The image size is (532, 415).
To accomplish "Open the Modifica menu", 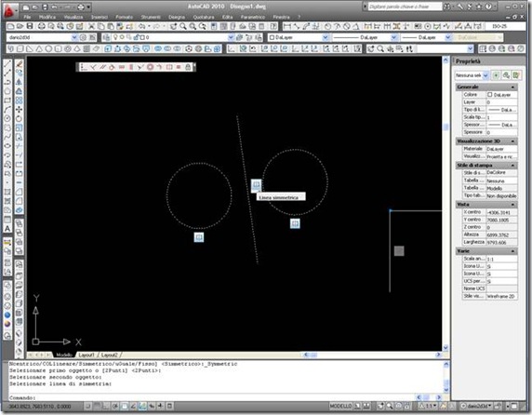I will tap(47, 17).
